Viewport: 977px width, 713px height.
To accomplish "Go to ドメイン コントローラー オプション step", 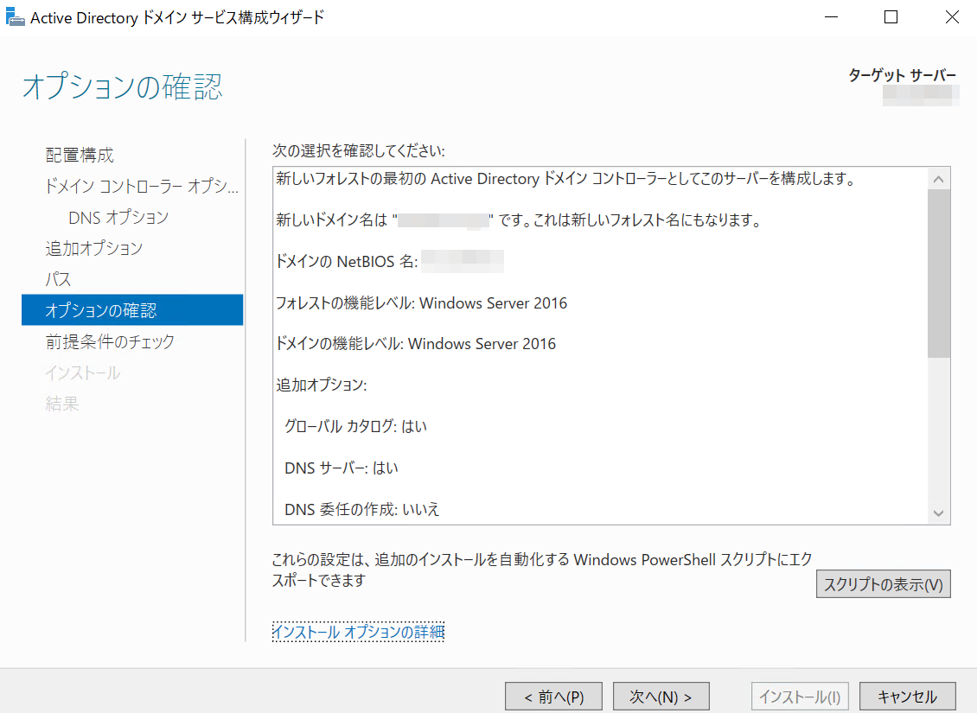I will coord(142,186).
